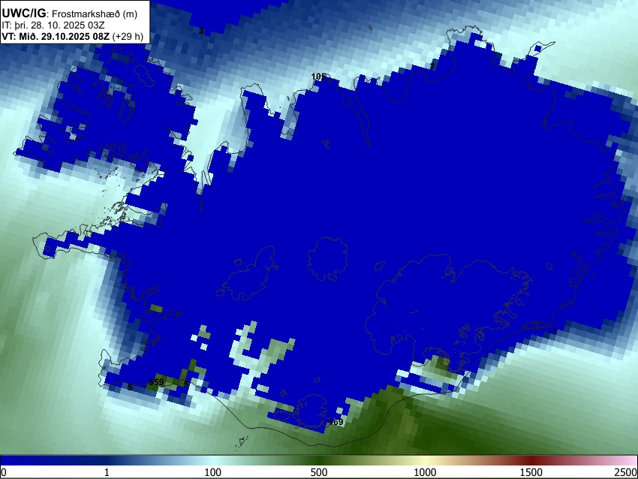Click the colorbar label "100"

(x=213, y=472)
